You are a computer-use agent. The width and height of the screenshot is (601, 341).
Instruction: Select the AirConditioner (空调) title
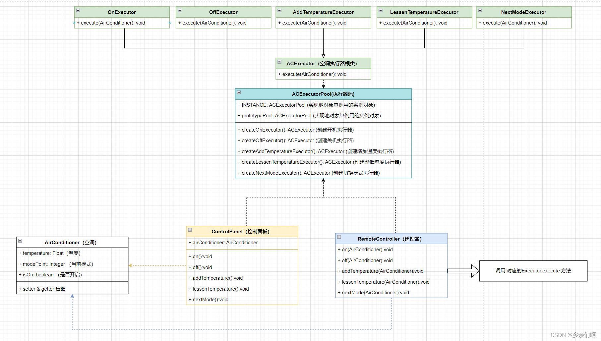(x=71, y=243)
